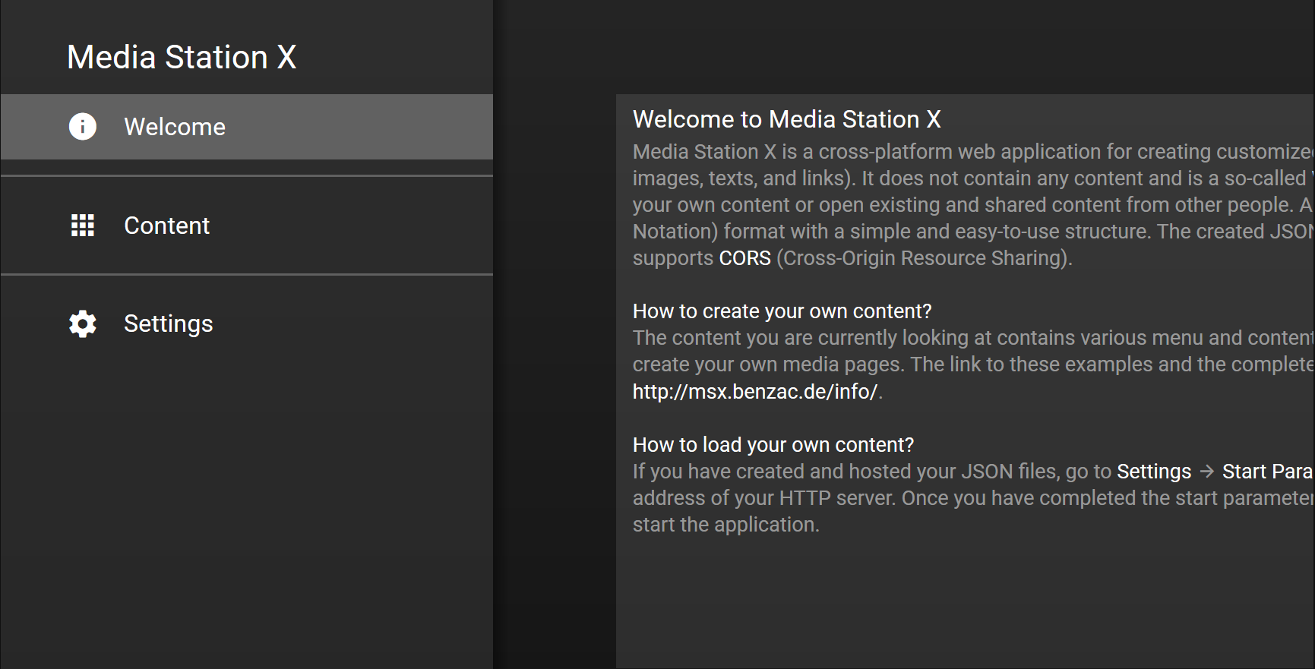Open the Content menu item

(x=247, y=226)
